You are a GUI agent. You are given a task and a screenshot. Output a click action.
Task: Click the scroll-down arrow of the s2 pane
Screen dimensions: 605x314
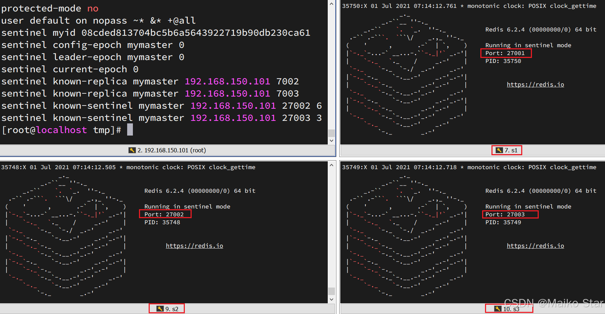point(331,299)
